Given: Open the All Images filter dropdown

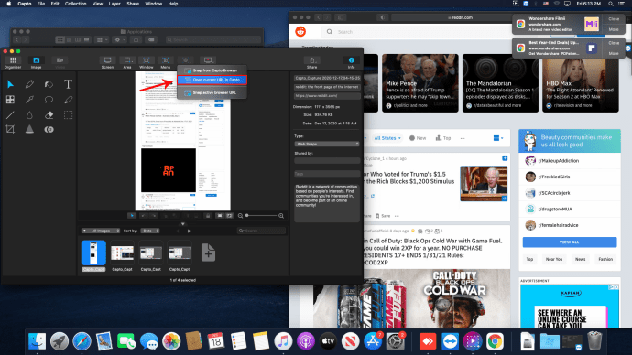Looking at the screenshot, I should coord(101,231).
